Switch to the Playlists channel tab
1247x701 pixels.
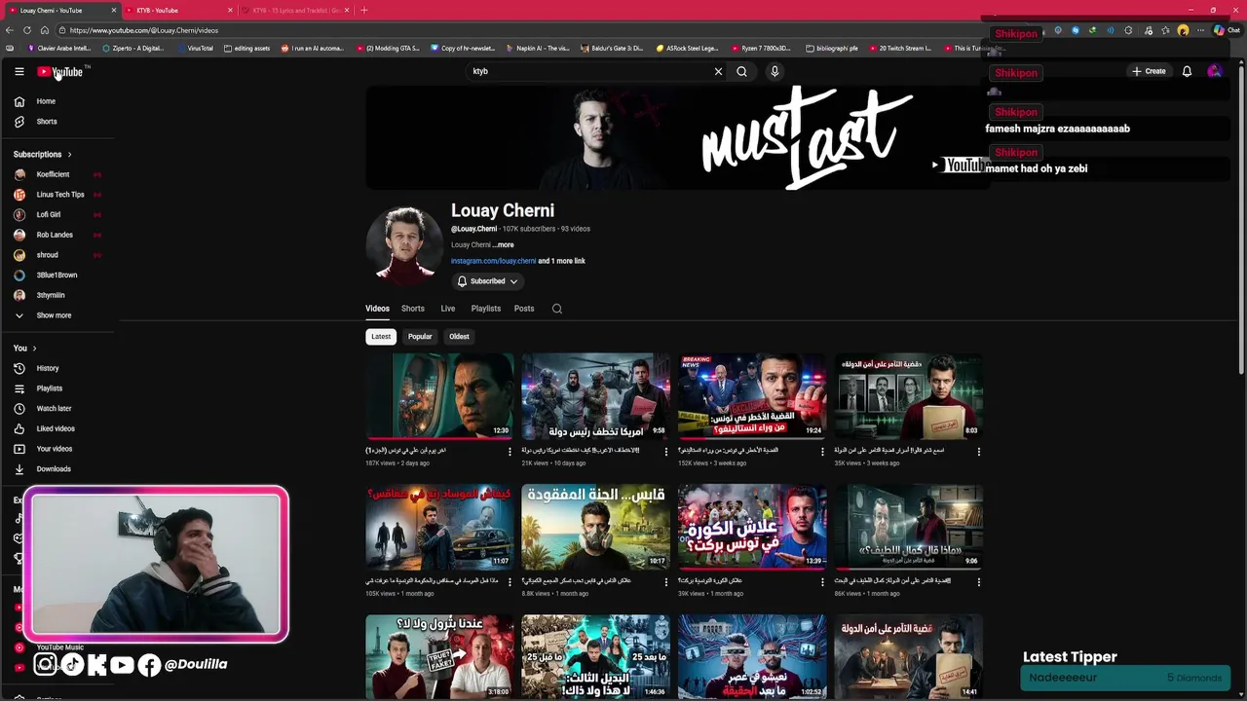[x=486, y=309]
